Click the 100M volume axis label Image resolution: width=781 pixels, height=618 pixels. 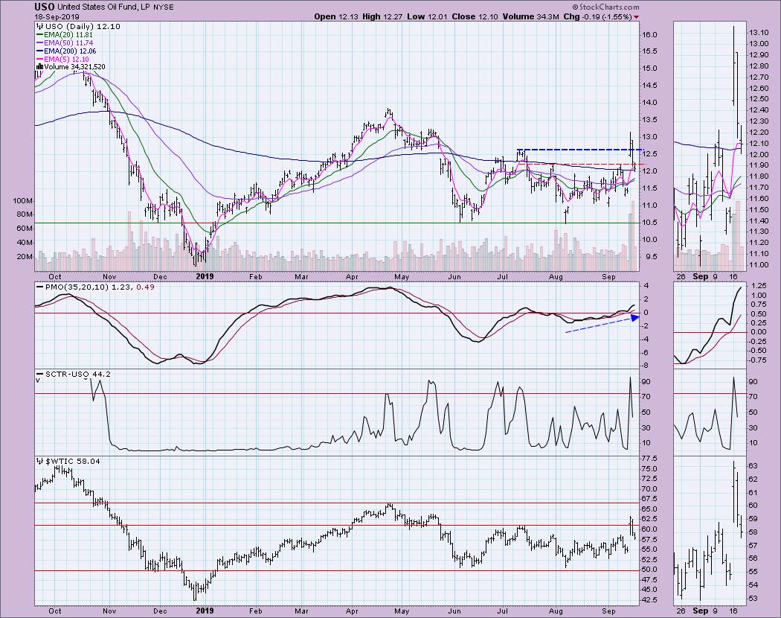pos(23,200)
